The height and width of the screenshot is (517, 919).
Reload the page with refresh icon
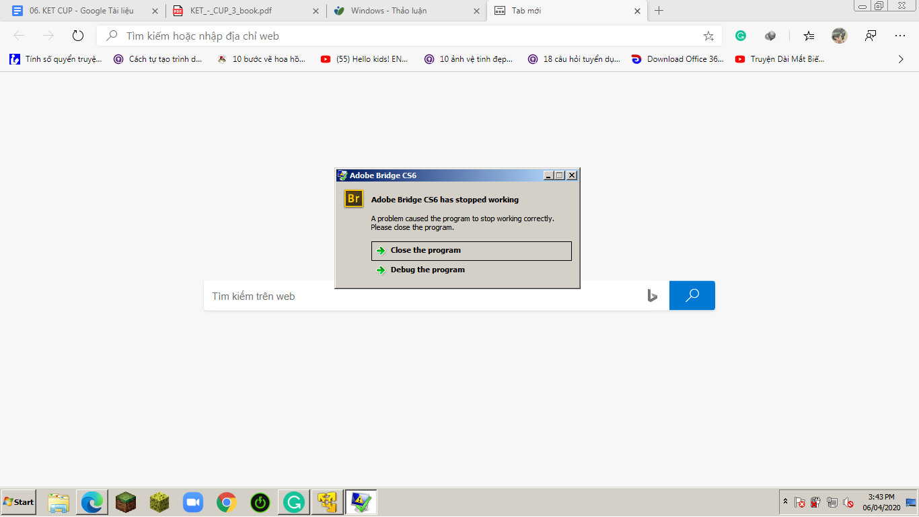78,36
